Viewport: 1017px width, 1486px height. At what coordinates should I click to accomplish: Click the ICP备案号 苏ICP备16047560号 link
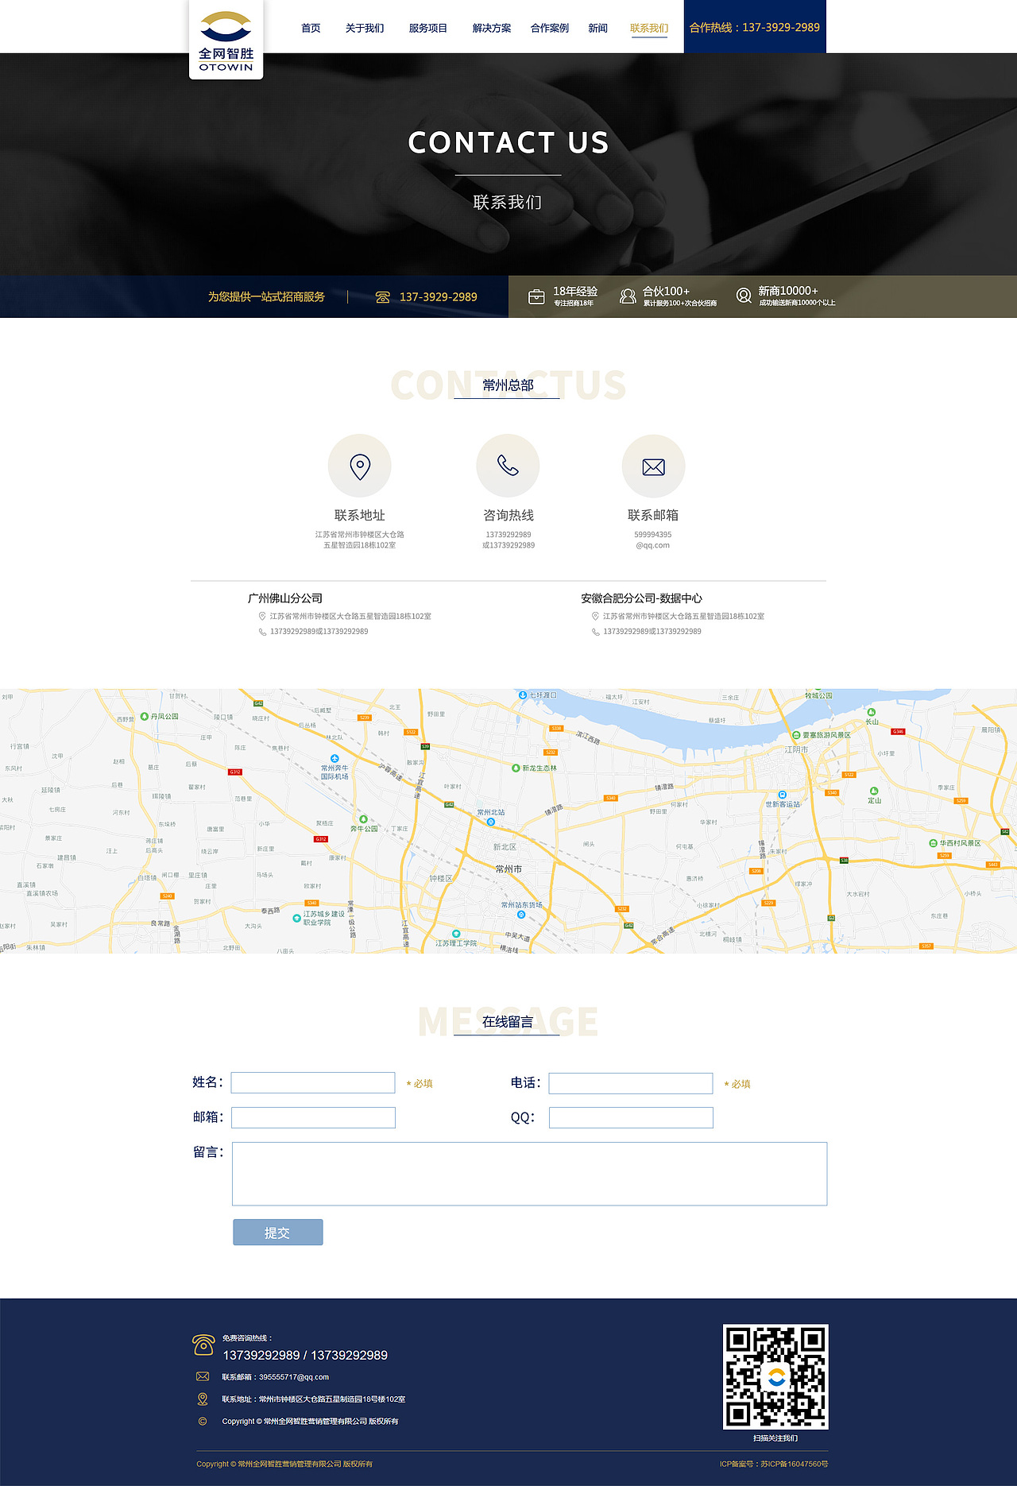tap(774, 1464)
